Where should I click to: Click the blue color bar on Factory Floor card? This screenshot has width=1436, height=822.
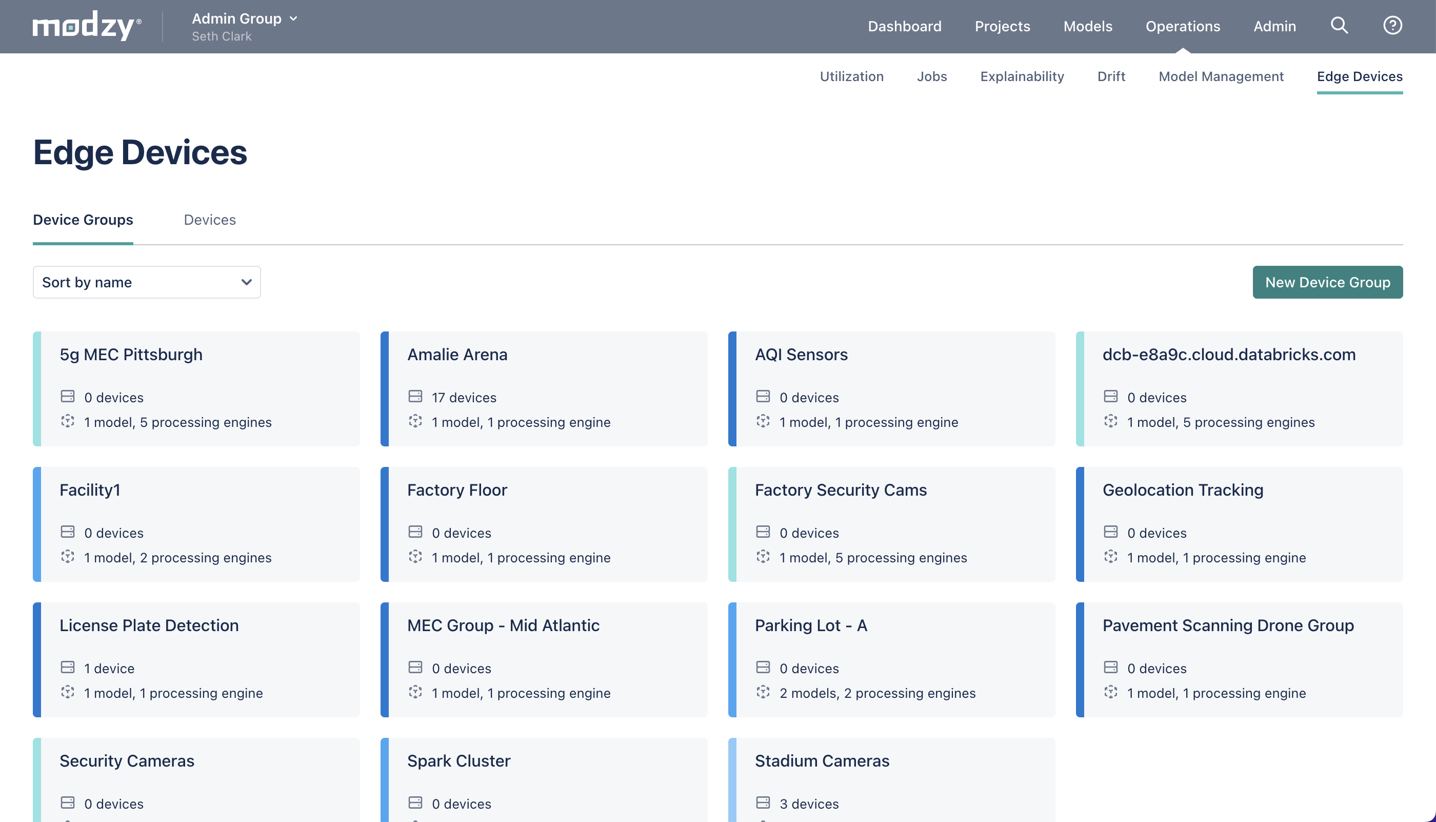point(384,523)
